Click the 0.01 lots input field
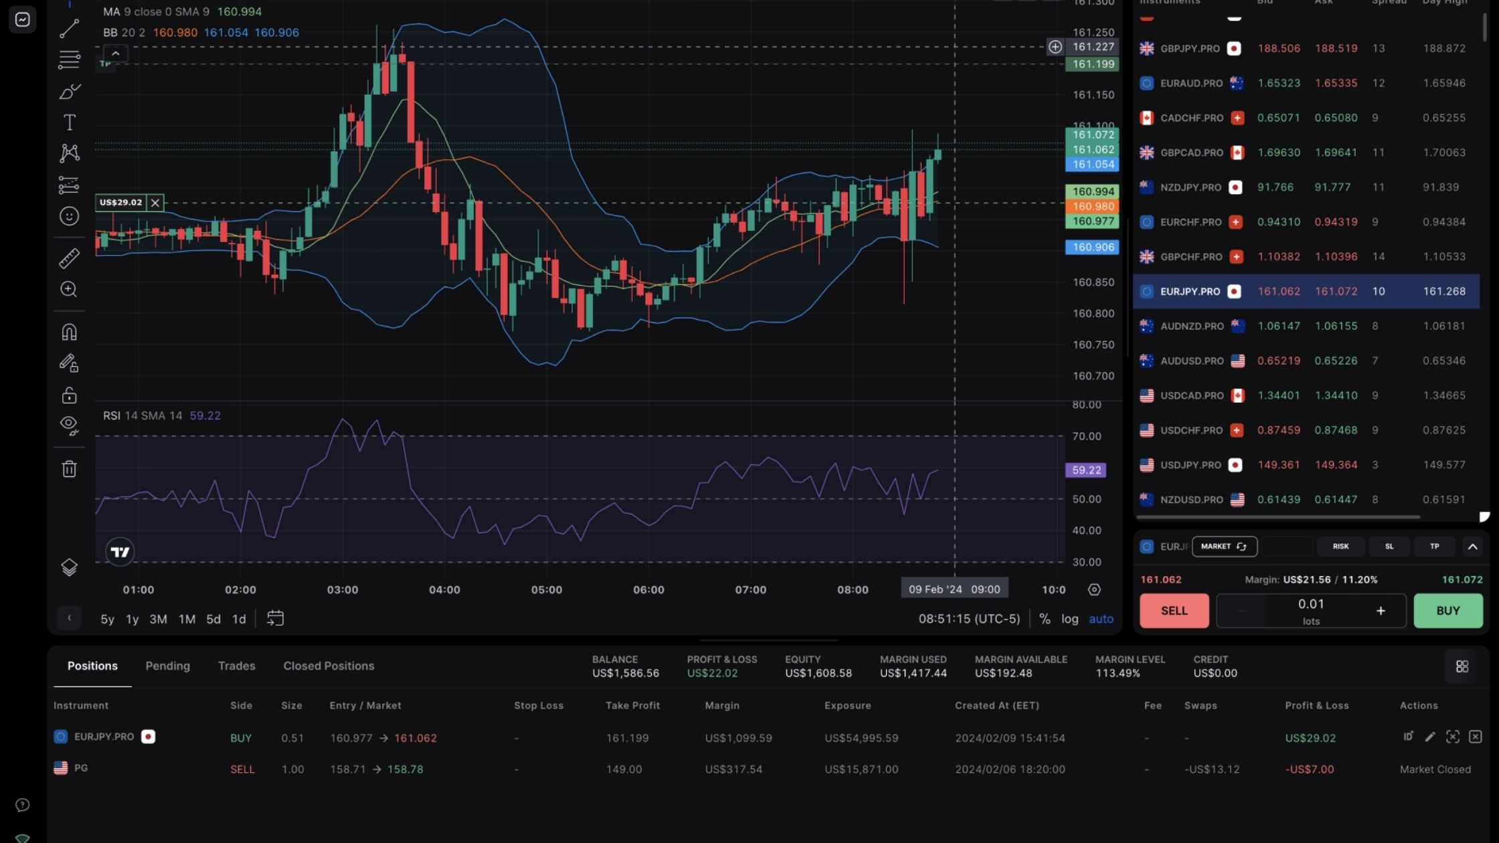Viewport: 1499px width, 843px height. [x=1311, y=610]
